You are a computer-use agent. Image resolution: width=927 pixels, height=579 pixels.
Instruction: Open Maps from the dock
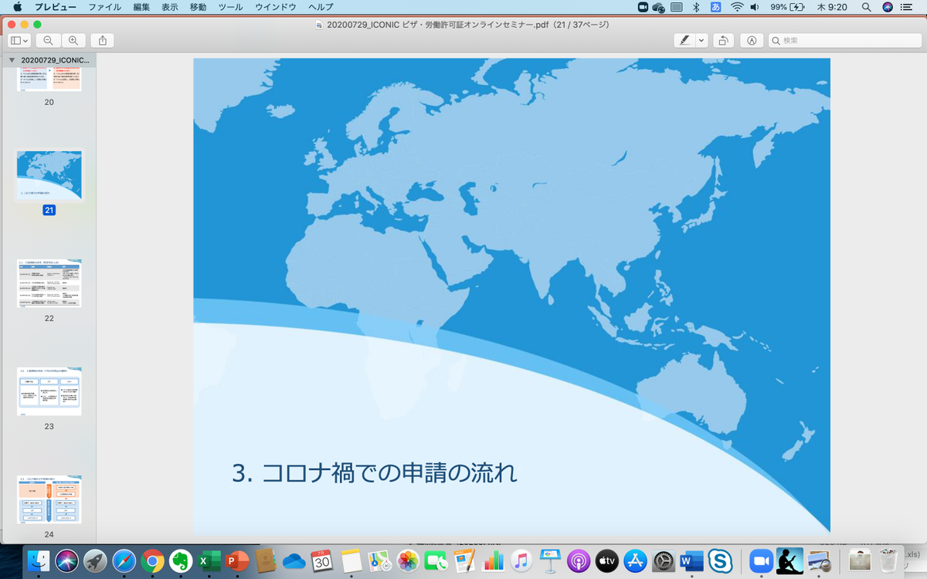379,560
